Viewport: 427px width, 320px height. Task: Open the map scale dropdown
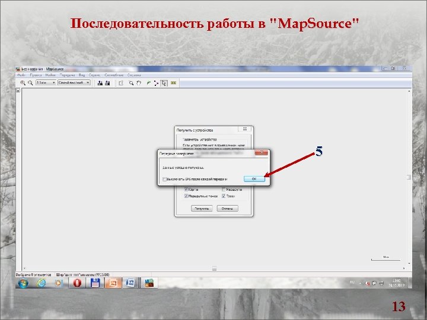coord(46,82)
